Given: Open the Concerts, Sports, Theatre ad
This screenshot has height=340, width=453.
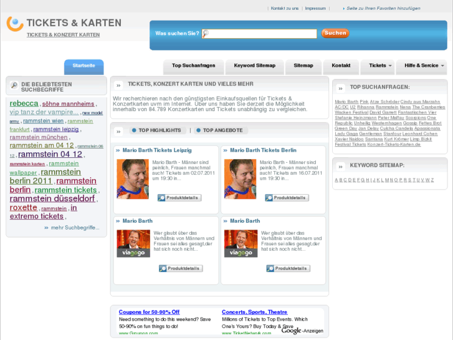Looking at the screenshot, I should (254, 312).
